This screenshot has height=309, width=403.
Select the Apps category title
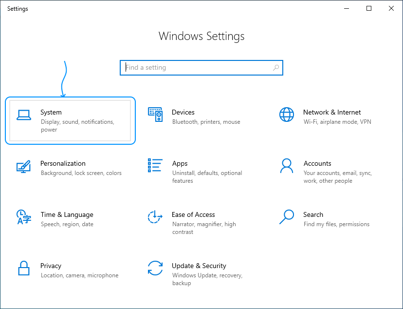[x=180, y=164]
